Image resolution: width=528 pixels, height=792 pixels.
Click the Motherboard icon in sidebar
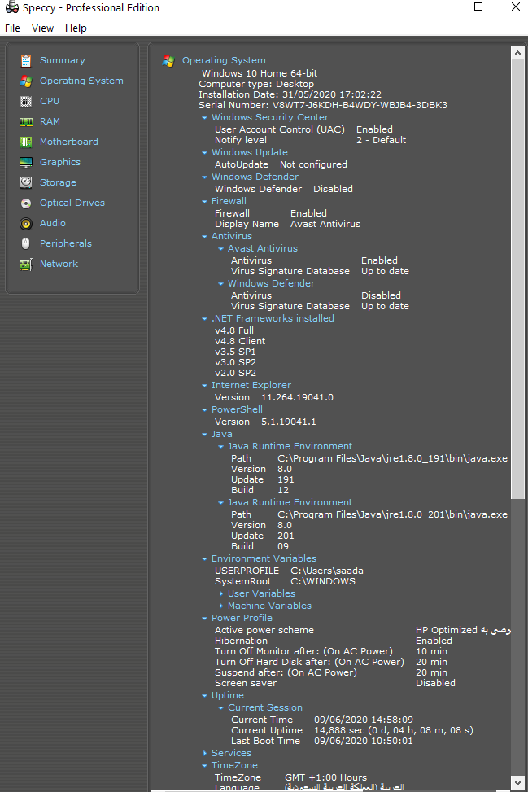(x=26, y=142)
